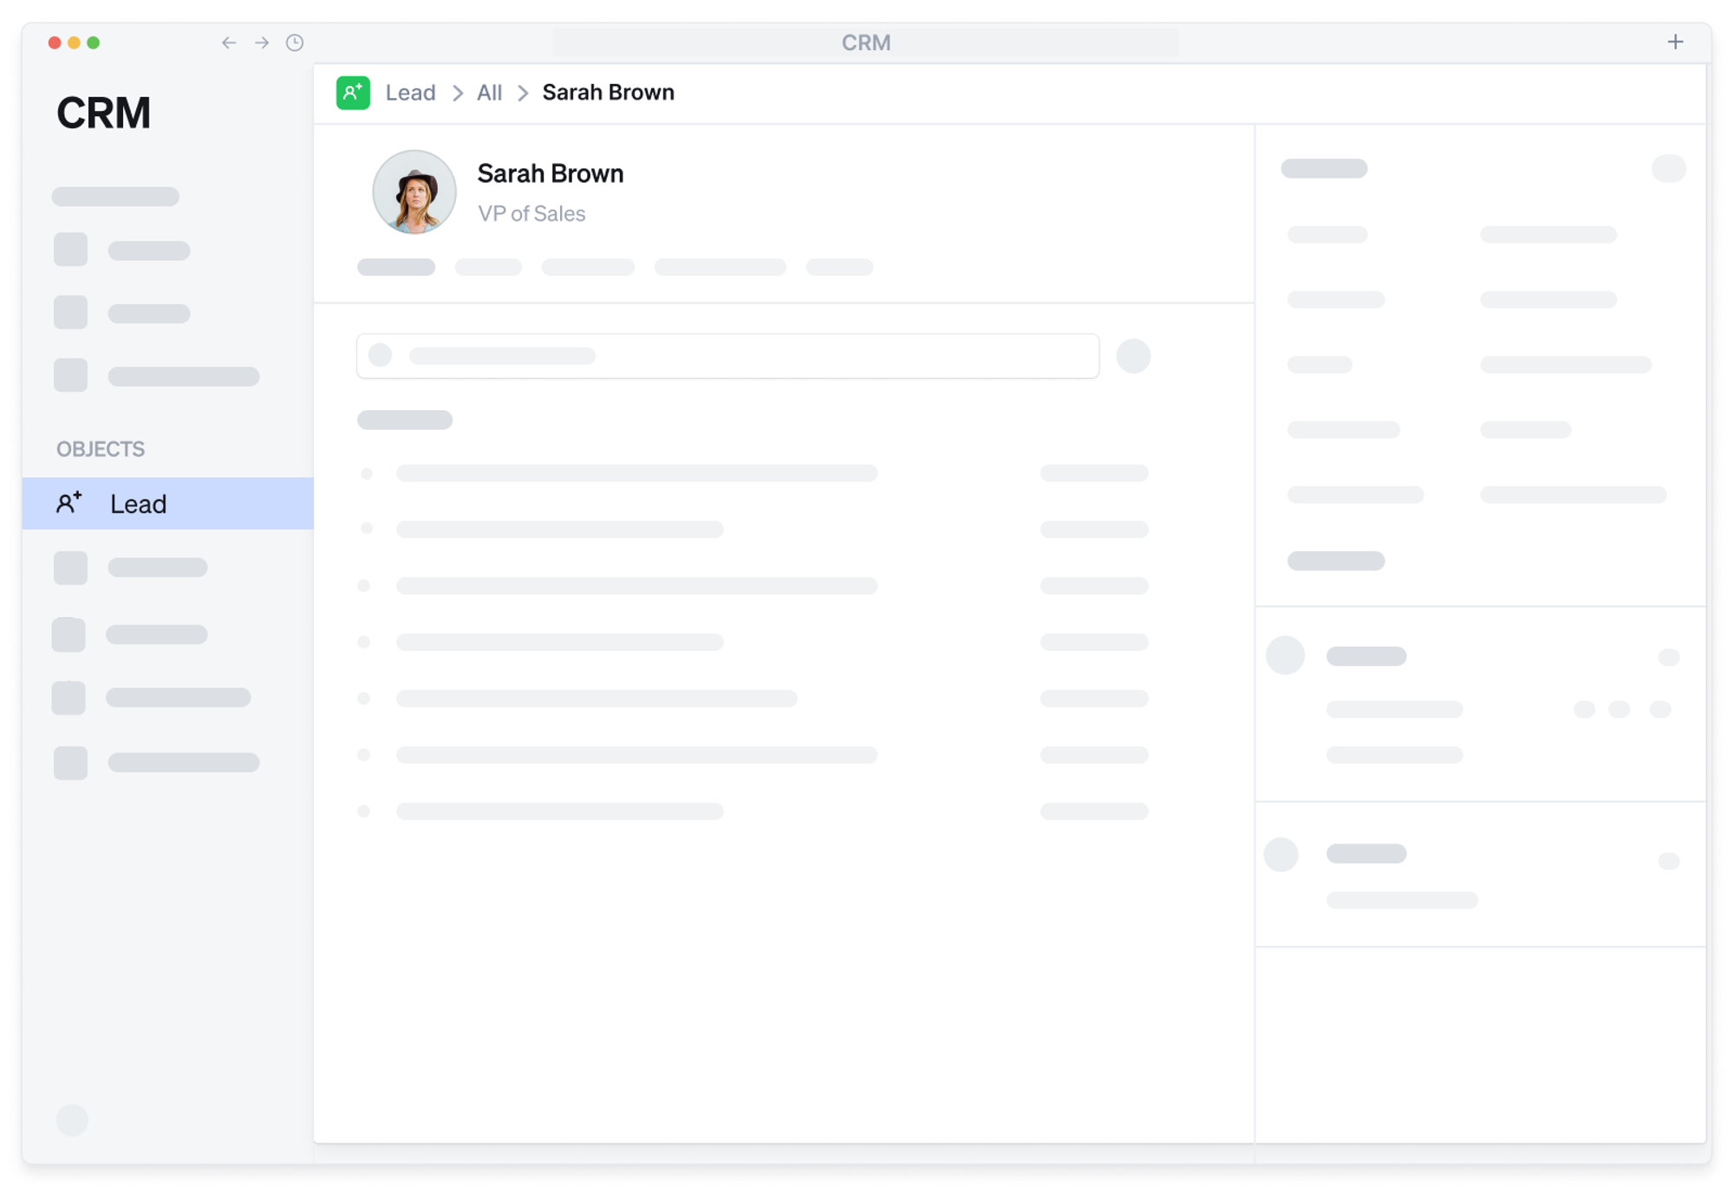1734x1186 pixels.
Task: Open the Lead breadcrumb link
Action: click(410, 93)
